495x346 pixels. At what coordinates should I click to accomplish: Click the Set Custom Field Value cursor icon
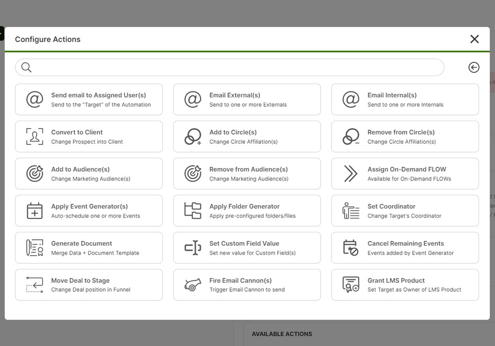coord(193,248)
